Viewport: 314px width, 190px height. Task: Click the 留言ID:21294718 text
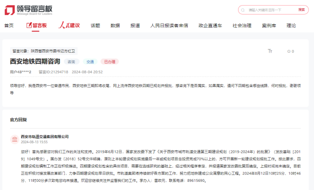point(53,72)
